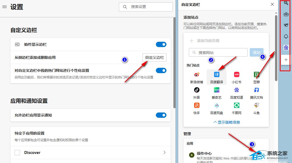292x163 pixels.
Task: Choose the 豆瓣 site icon
Action: (x=256, y=75)
